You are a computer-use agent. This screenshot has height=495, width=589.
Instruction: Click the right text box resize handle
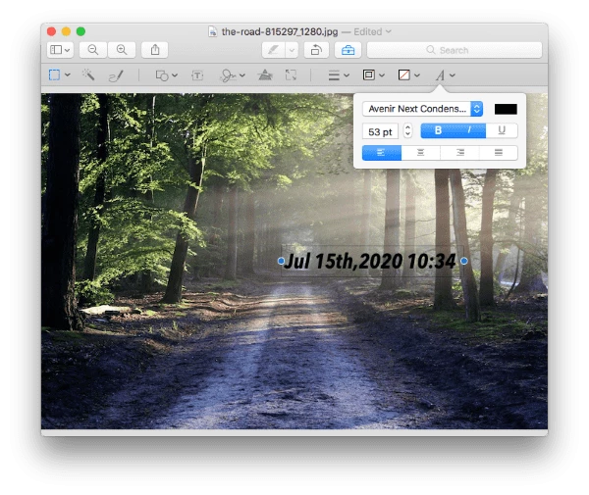(464, 261)
